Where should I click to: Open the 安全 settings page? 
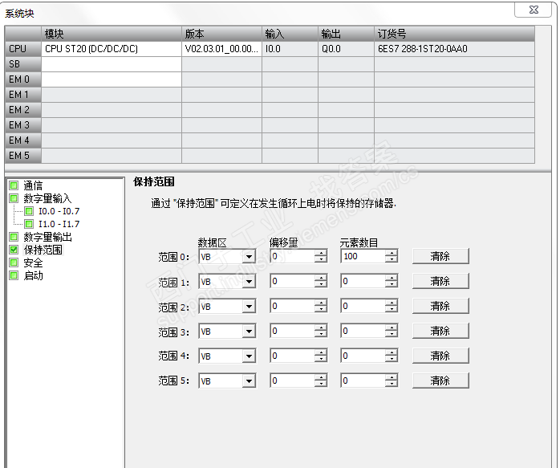[x=33, y=262]
